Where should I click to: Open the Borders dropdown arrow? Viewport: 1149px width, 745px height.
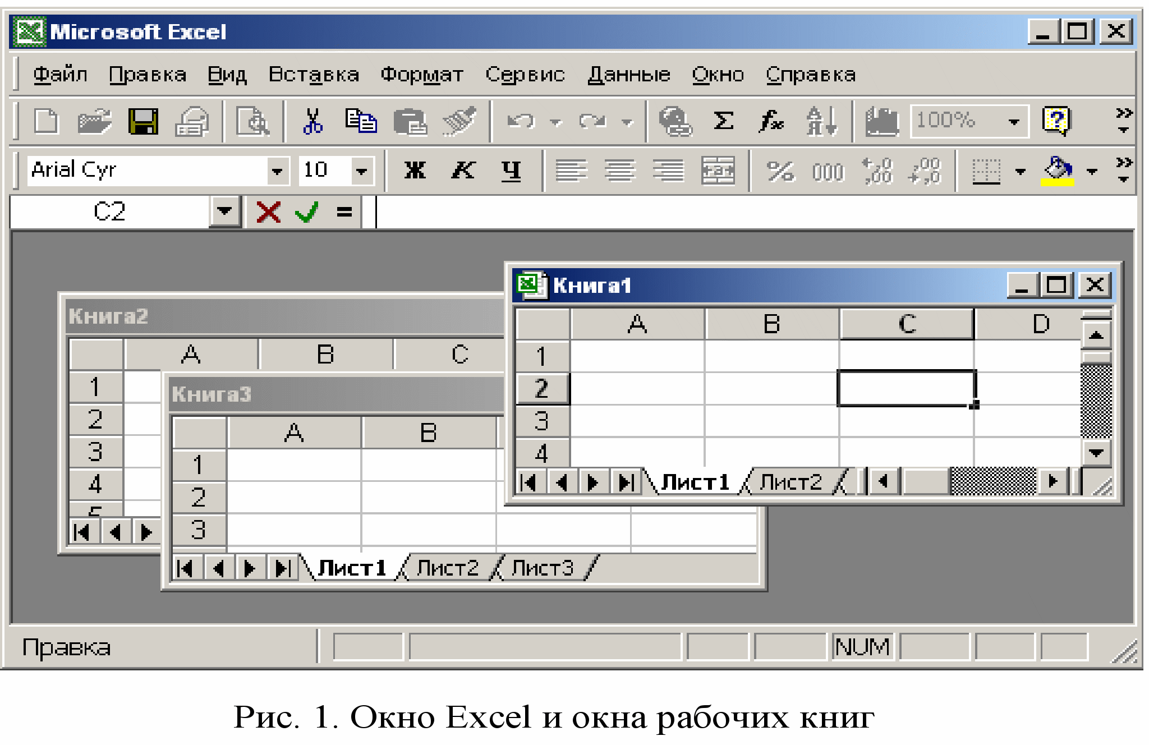[1021, 171]
